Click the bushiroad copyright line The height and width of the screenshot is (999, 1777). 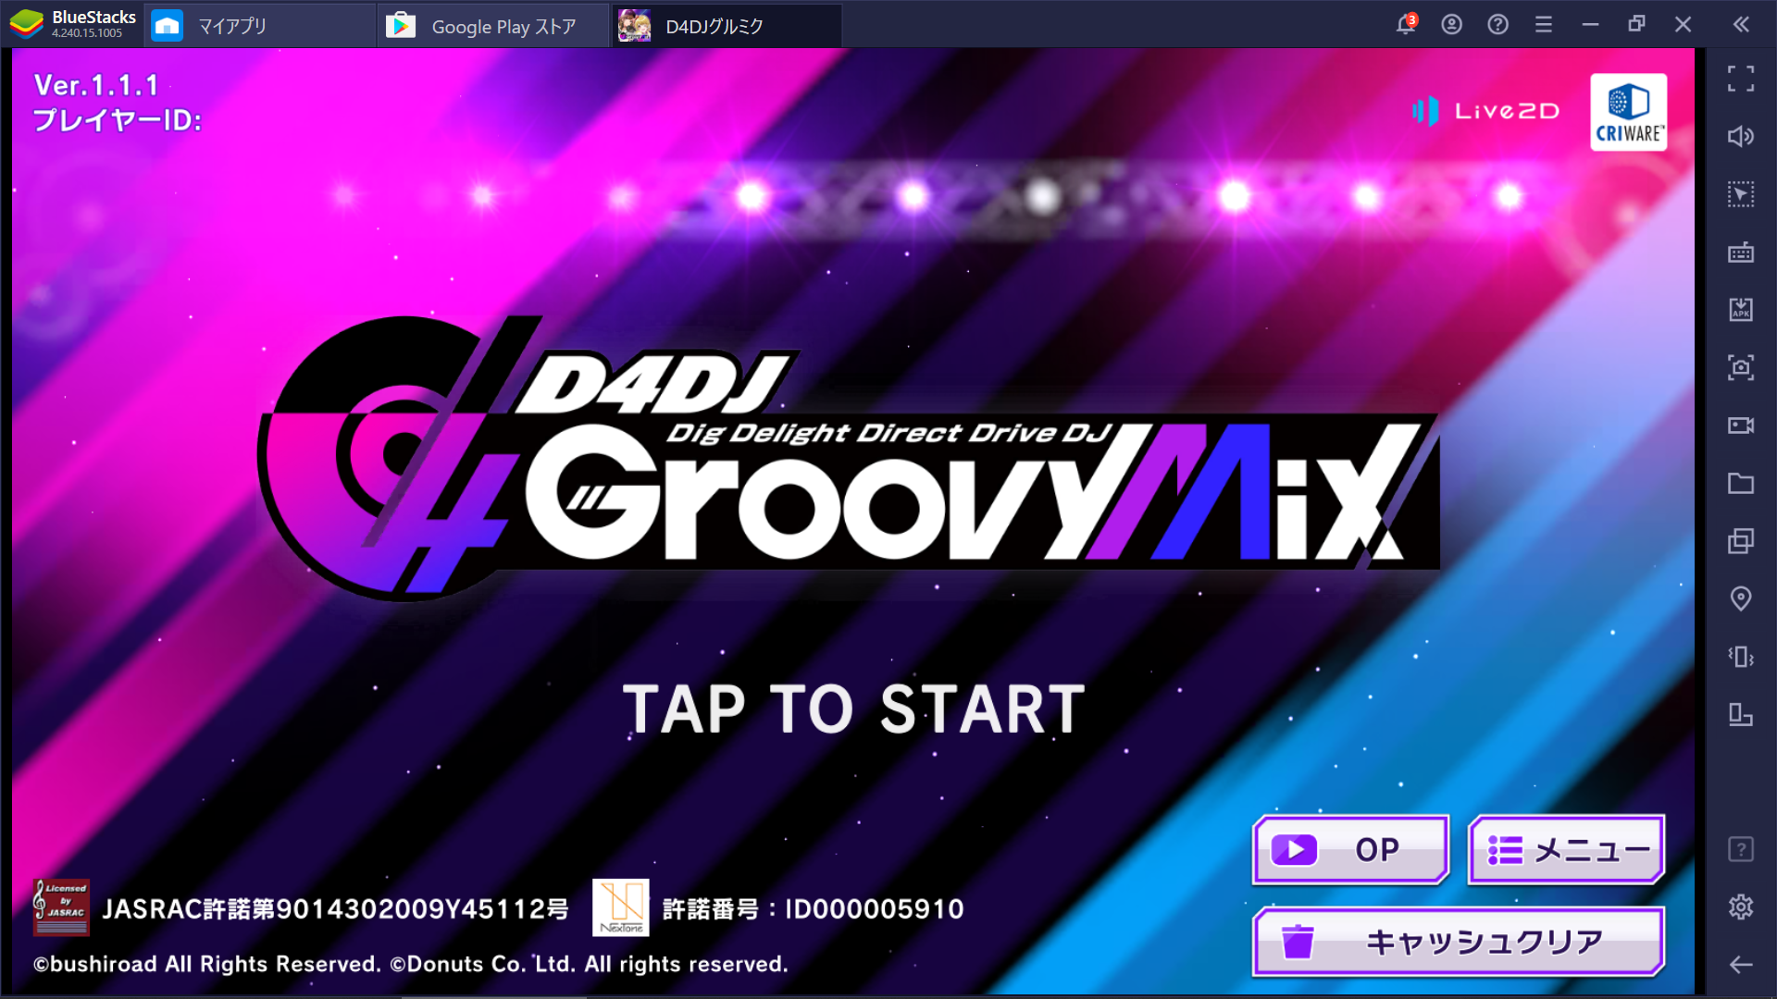[x=410, y=964]
